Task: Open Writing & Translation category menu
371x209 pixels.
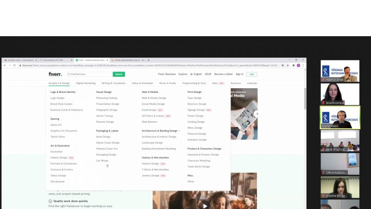Action: pos(113,83)
